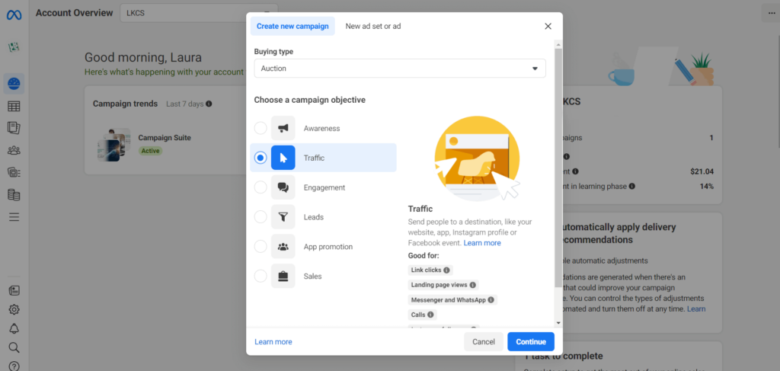Screen dimensions: 780x371
Task: Open the Meta logo home icon
Action: point(14,14)
